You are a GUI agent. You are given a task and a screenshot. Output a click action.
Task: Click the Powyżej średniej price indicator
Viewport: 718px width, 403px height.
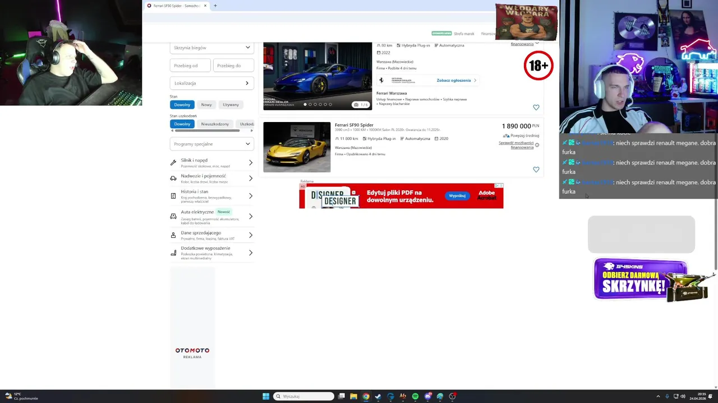(x=521, y=135)
